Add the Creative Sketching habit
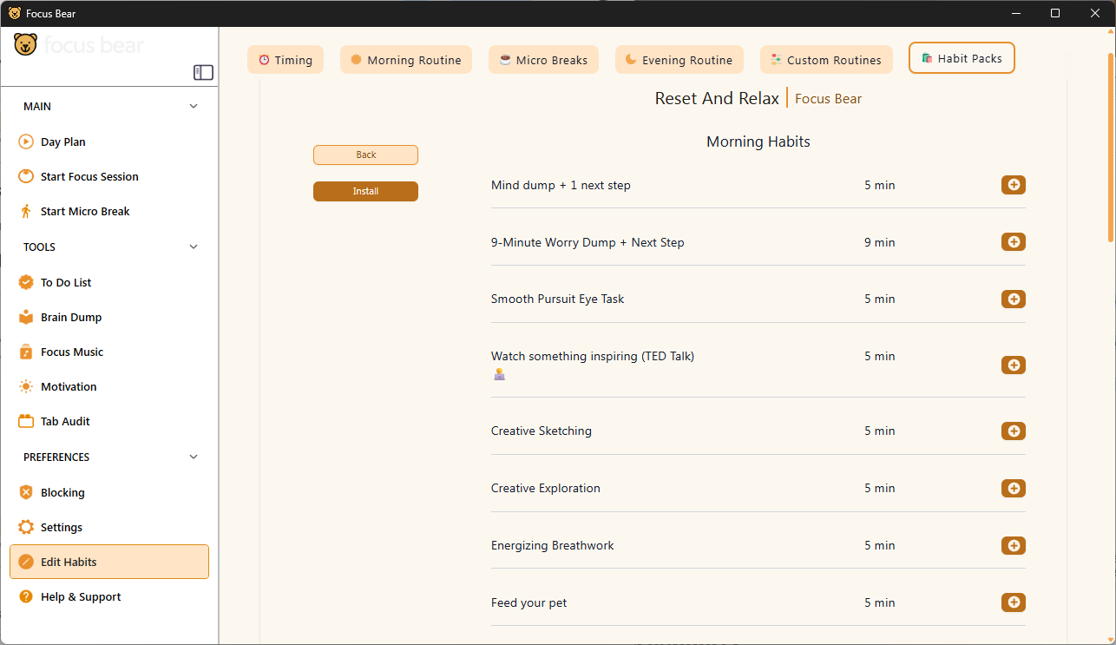 1013,431
